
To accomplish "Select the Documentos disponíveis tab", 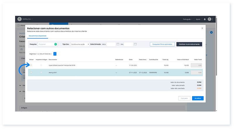I will (35, 36).
